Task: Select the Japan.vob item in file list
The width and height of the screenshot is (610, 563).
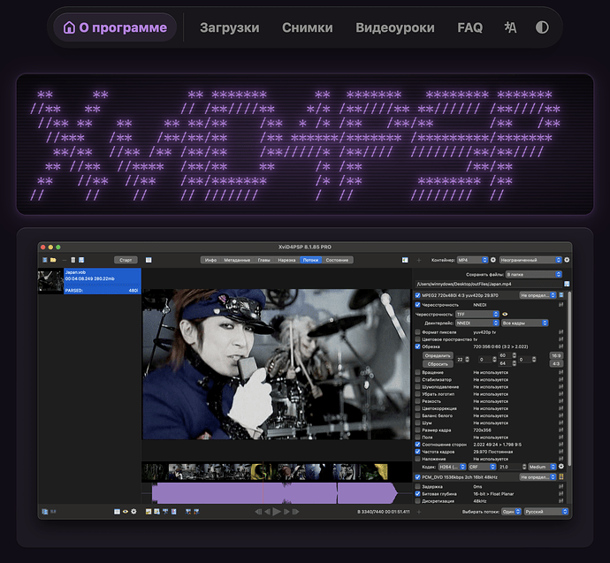Action: click(x=89, y=281)
